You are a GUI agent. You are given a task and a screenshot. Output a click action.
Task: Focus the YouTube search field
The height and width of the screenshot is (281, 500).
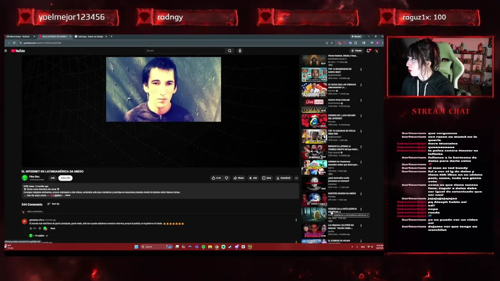coord(184,51)
